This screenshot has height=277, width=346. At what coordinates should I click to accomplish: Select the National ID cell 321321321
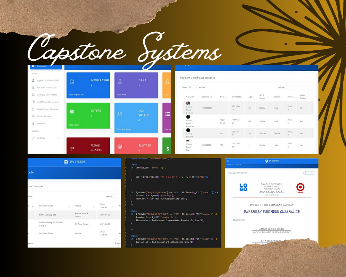tap(206, 145)
